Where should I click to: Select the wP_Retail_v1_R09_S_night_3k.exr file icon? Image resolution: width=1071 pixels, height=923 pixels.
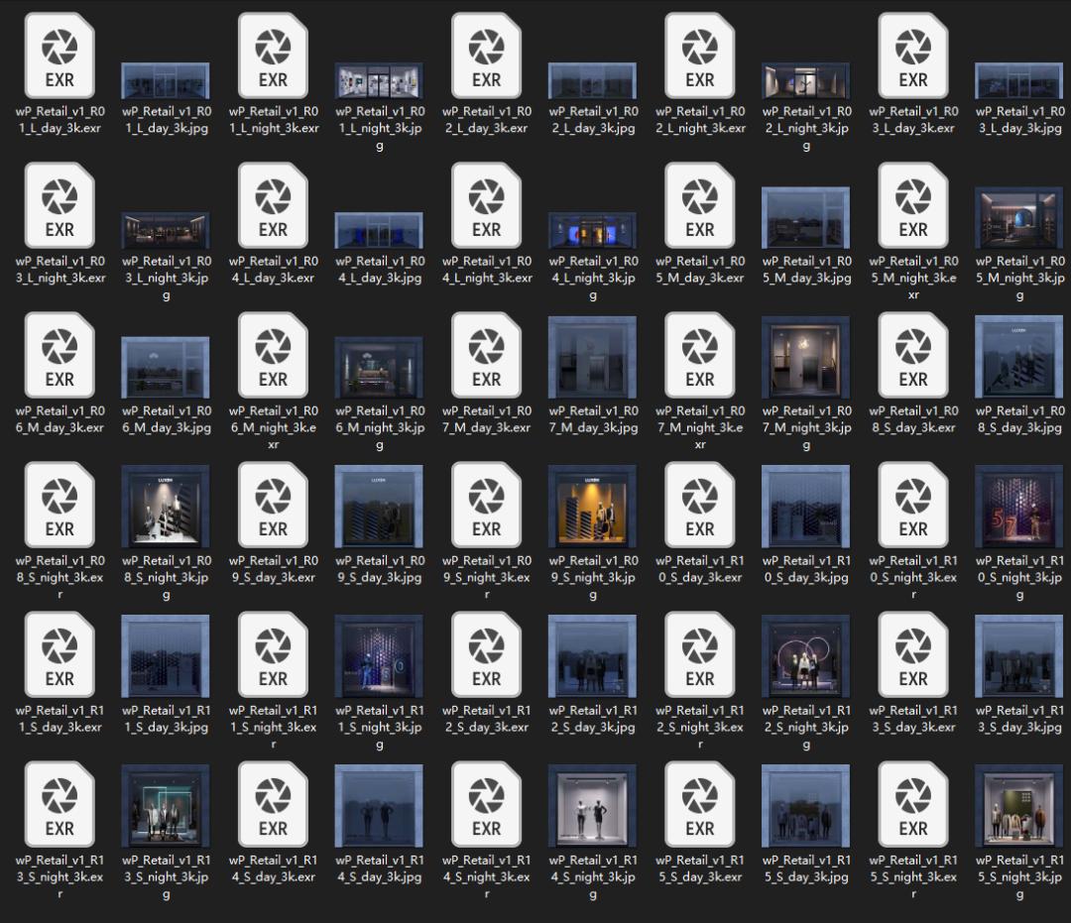tap(486, 505)
